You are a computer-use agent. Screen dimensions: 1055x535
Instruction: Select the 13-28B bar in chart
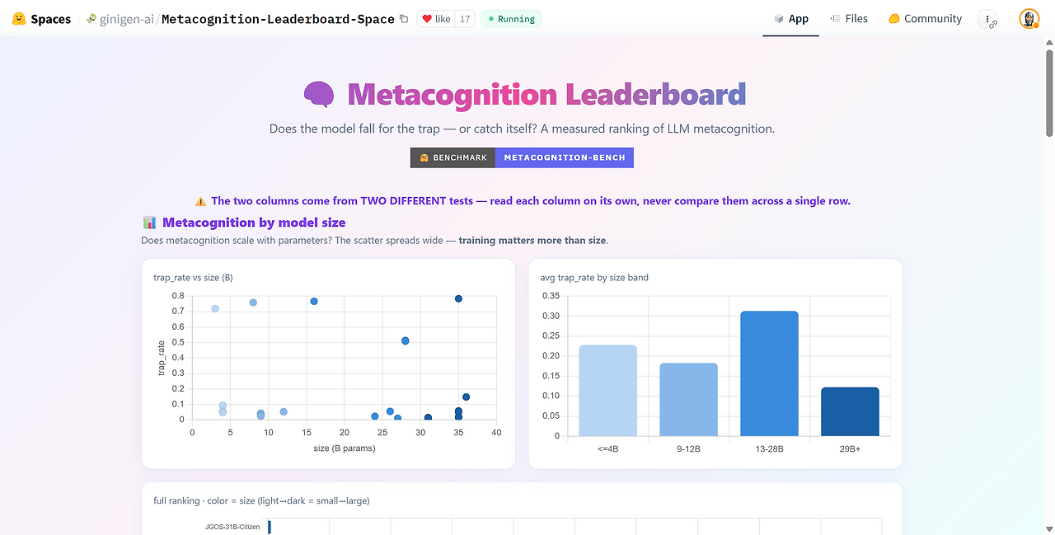point(769,373)
